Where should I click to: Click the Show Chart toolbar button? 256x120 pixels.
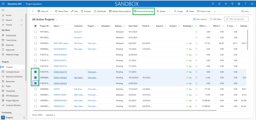pos(61,11)
